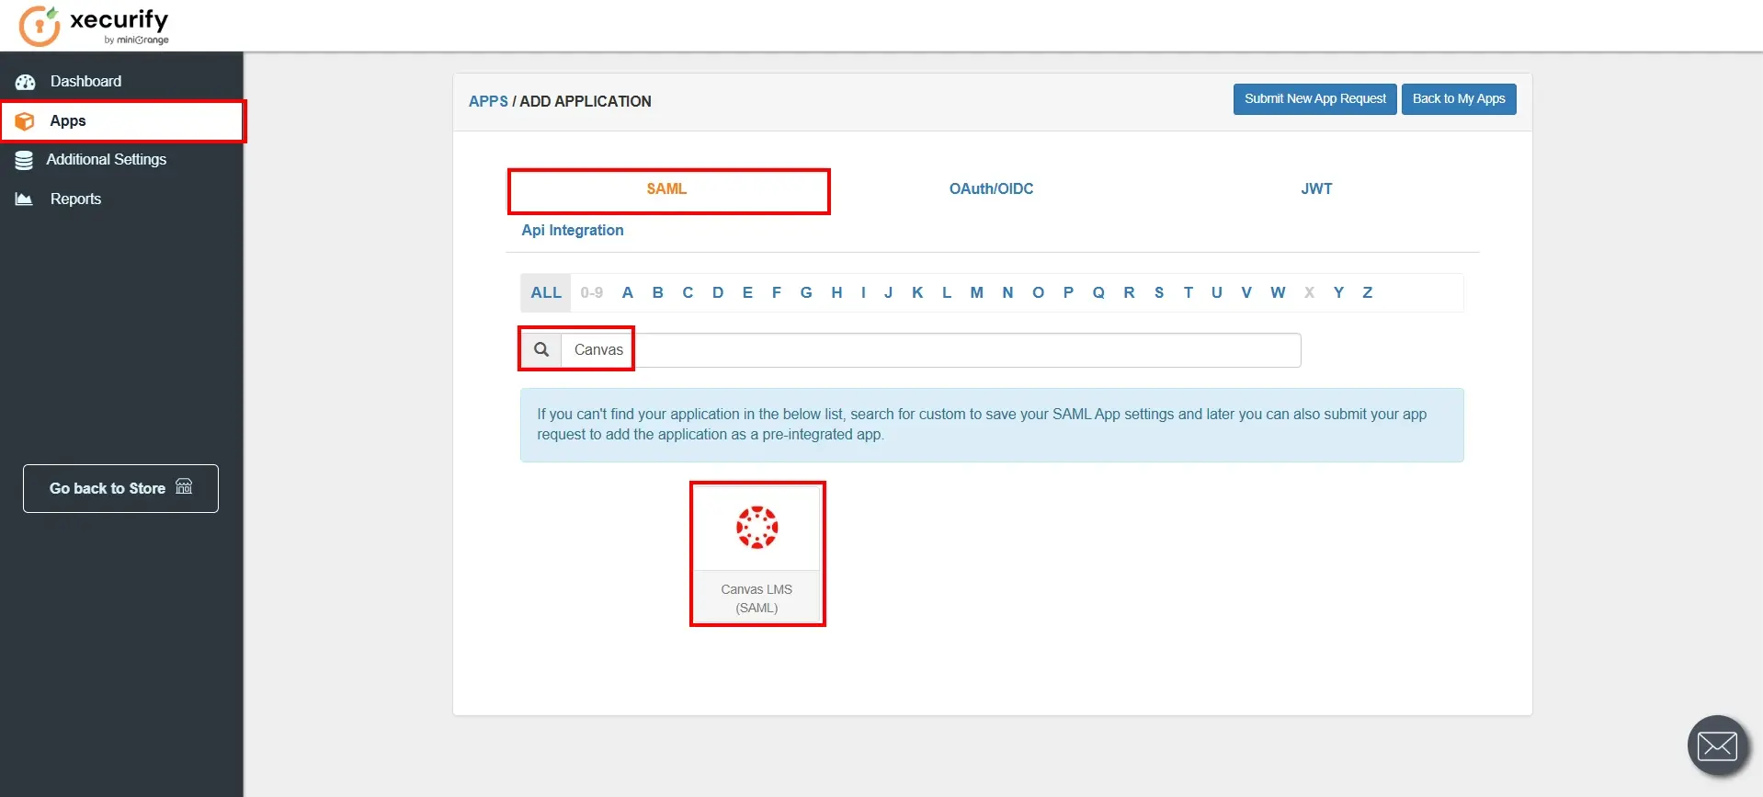Filter apps by letter H
This screenshot has width=1763, height=797.
(836, 292)
